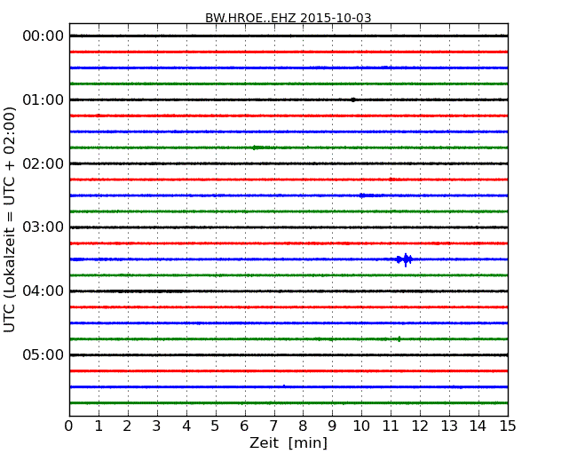
Task: Click the green blip on the 01:45 trace
Action: tap(258, 147)
